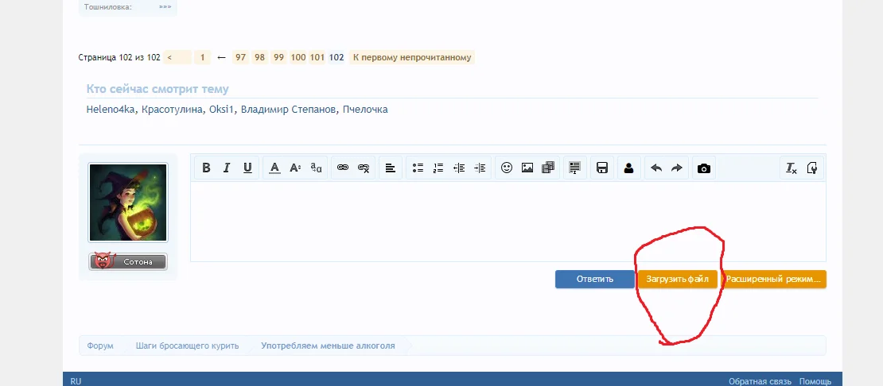Click the insert quote block icon
This screenshot has height=386, width=883.
574,168
